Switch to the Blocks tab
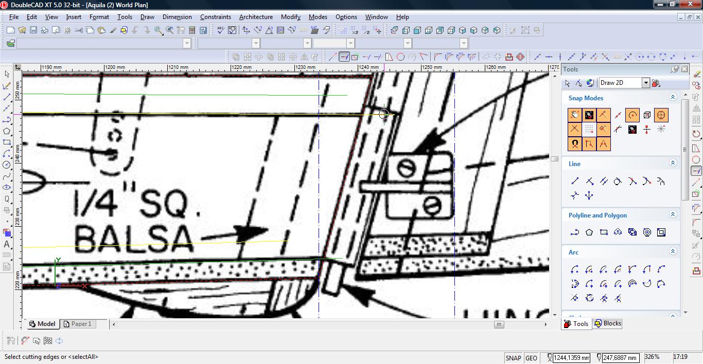The width and height of the screenshot is (703, 364). [608, 323]
